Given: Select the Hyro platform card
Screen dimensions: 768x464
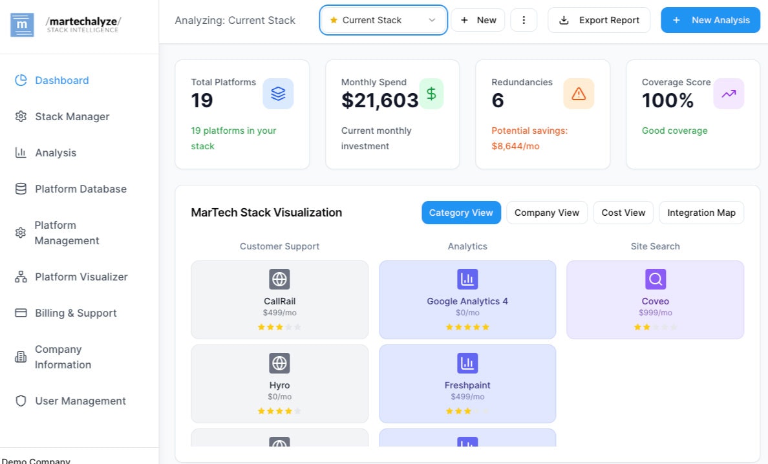Looking at the screenshot, I should pyautogui.click(x=280, y=384).
